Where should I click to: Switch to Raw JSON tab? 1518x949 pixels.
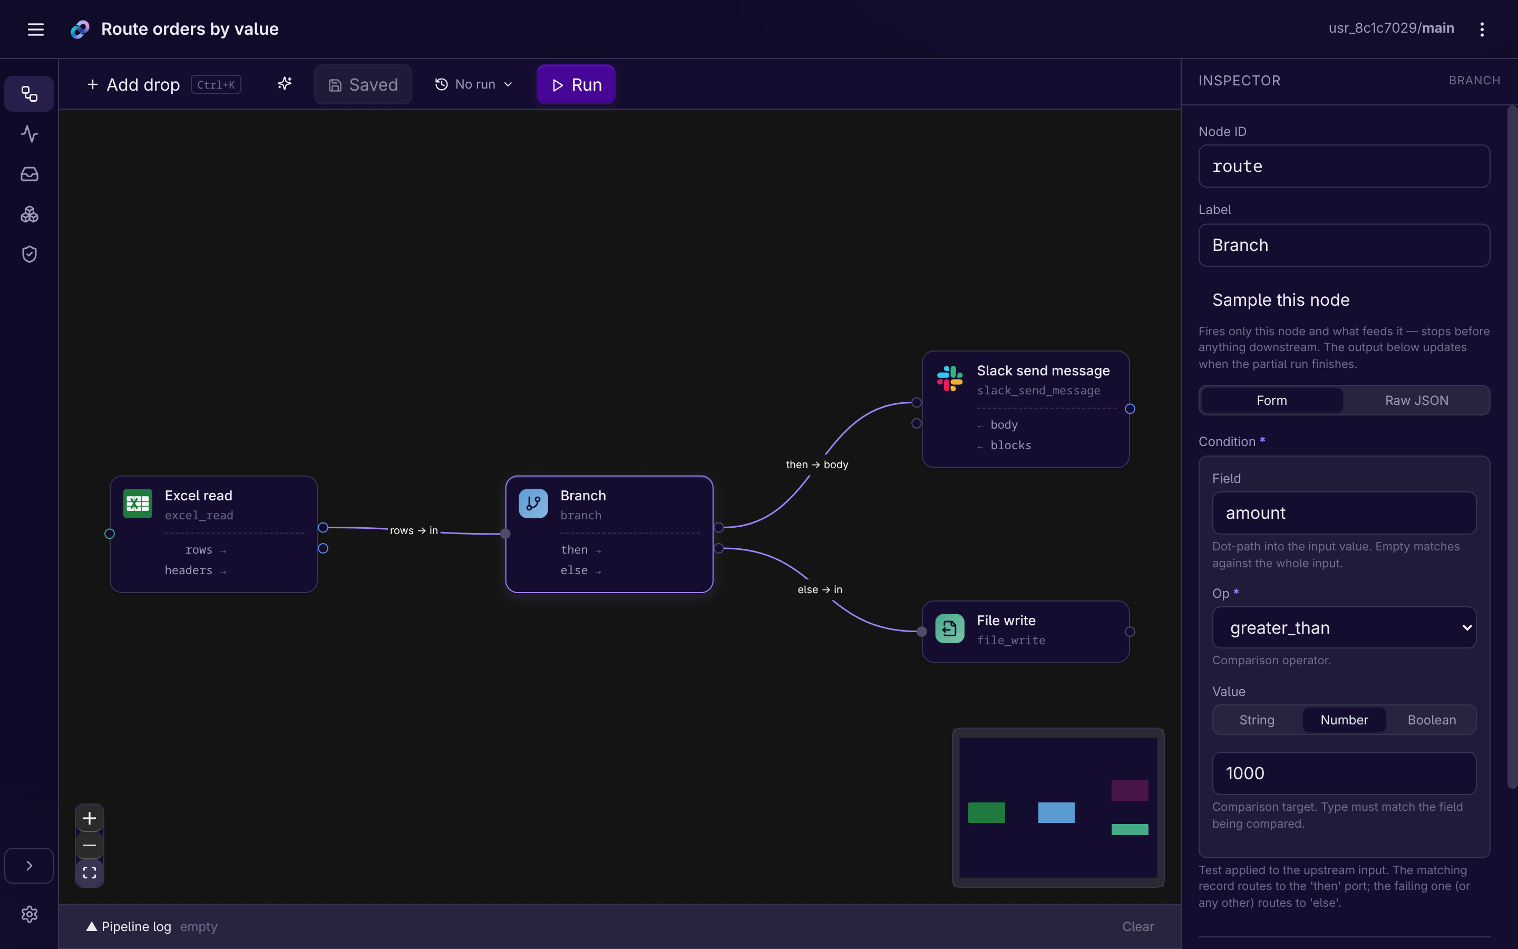click(x=1416, y=401)
